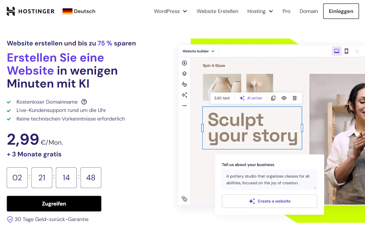Toggle text block visibility with the eye icon
Viewport: 365px width, 233px height.
[x=284, y=98]
